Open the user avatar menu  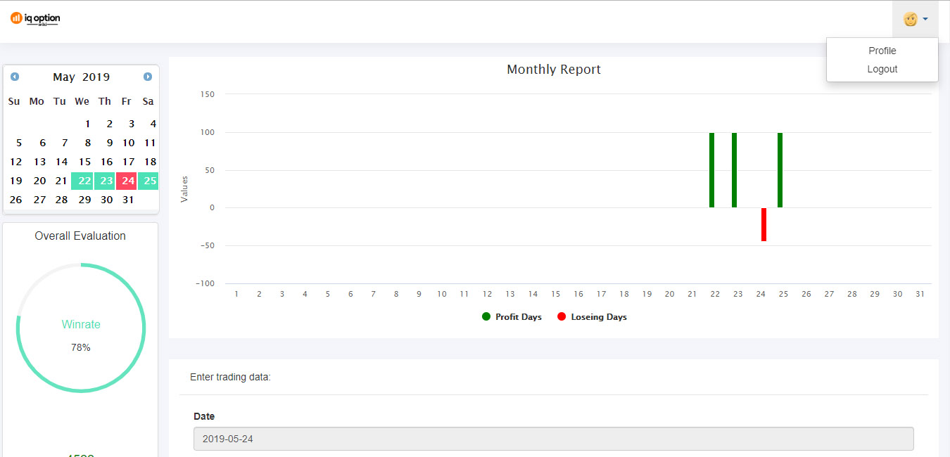914,20
